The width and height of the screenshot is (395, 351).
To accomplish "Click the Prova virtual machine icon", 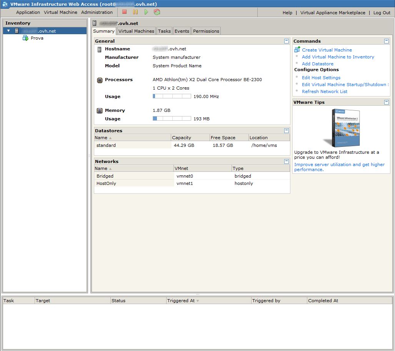I will tap(25, 38).
